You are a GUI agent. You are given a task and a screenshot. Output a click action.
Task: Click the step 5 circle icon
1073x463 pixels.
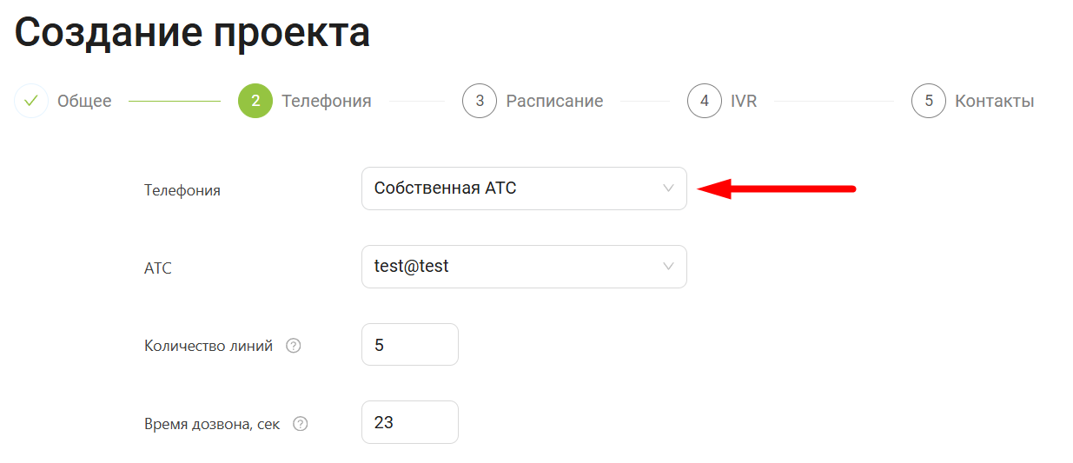929,101
